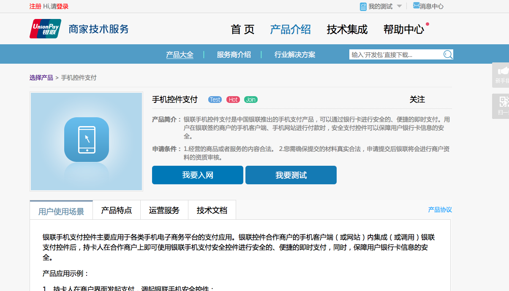The height and width of the screenshot is (291, 509).
Task: Click the green Join badge
Action: [x=251, y=100]
